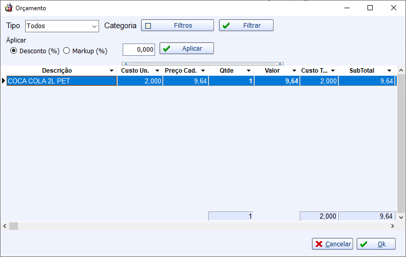The height and width of the screenshot is (257, 406).
Task: Click the Orçamento window title icon
Action: (x=8, y=8)
